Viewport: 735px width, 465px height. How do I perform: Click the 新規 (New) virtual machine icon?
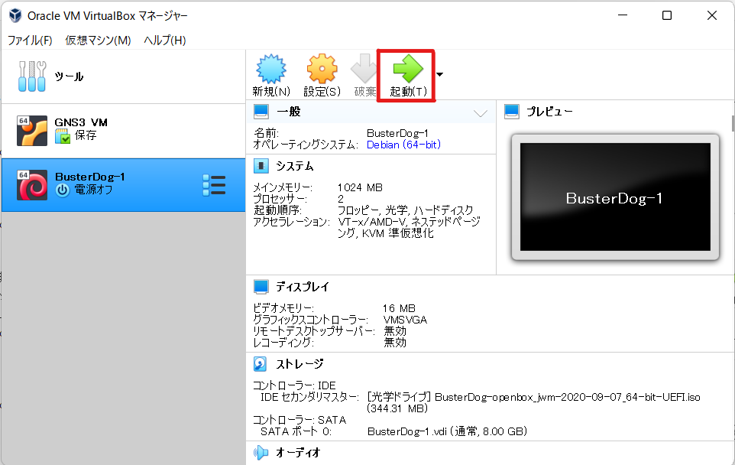click(x=270, y=69)
